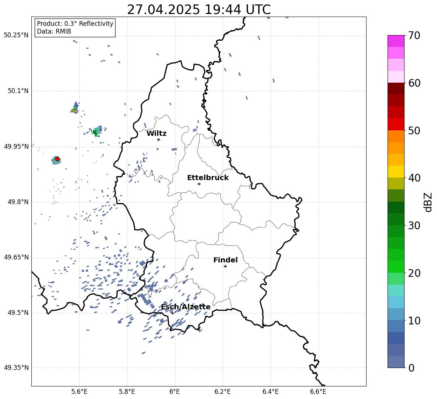The height and width of the screenshot is (399, 437).
Task: Click the 70 value on the colorbar
Action: (414, 36)
